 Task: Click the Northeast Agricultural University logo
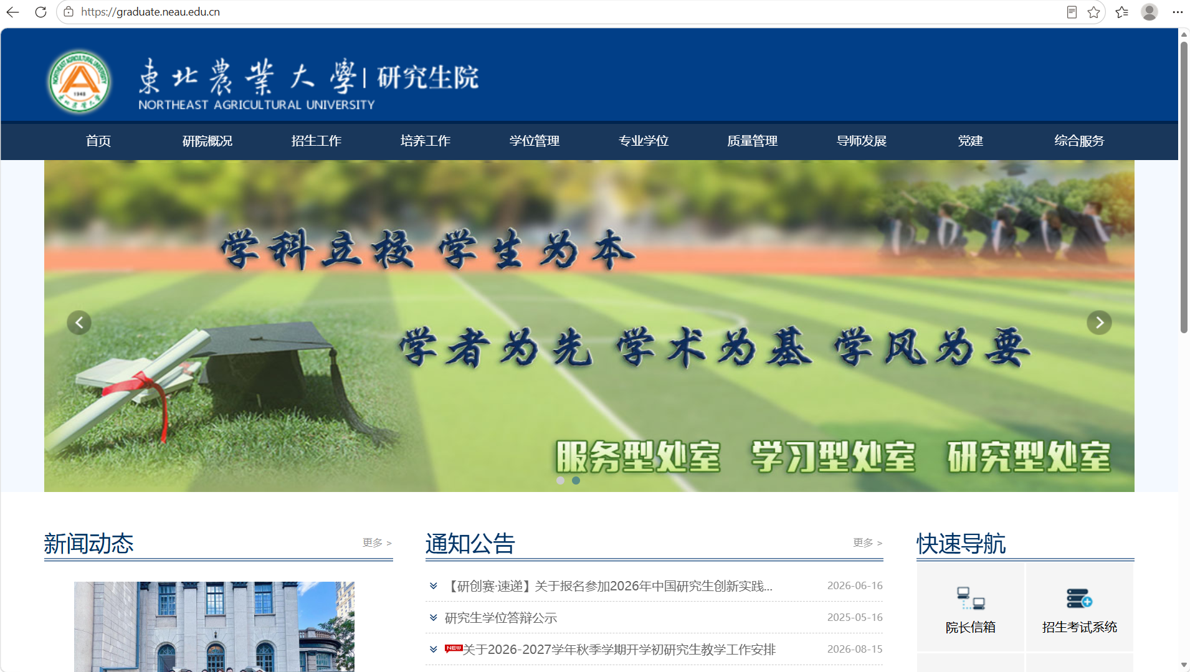80,82
